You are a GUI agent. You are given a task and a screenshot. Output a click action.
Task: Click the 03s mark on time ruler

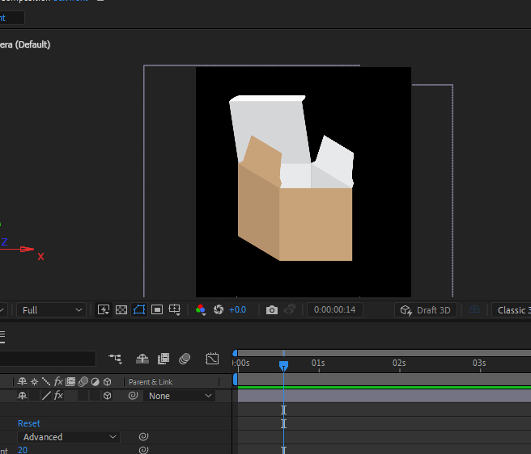(479, 363)
